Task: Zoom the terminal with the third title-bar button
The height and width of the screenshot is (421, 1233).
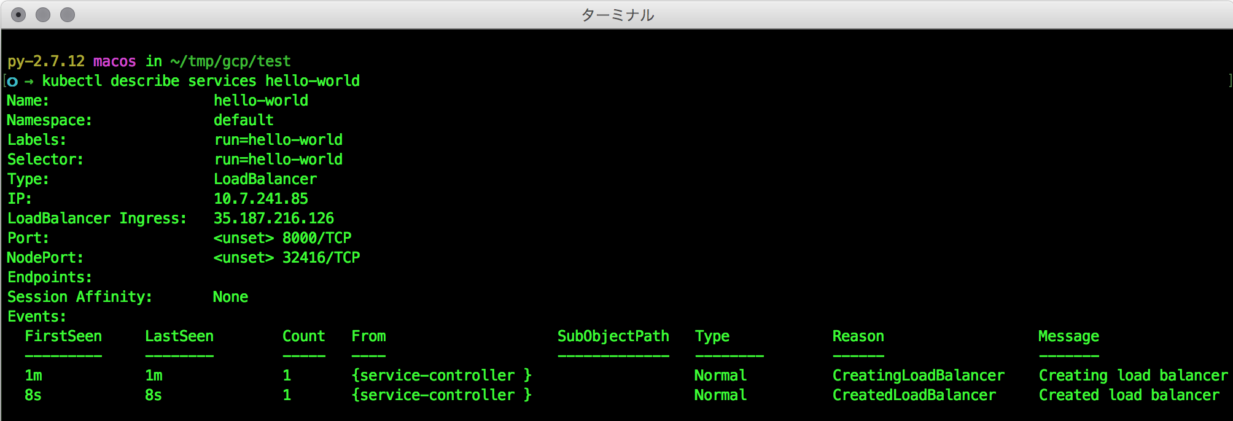Action: tap(68, 15)
